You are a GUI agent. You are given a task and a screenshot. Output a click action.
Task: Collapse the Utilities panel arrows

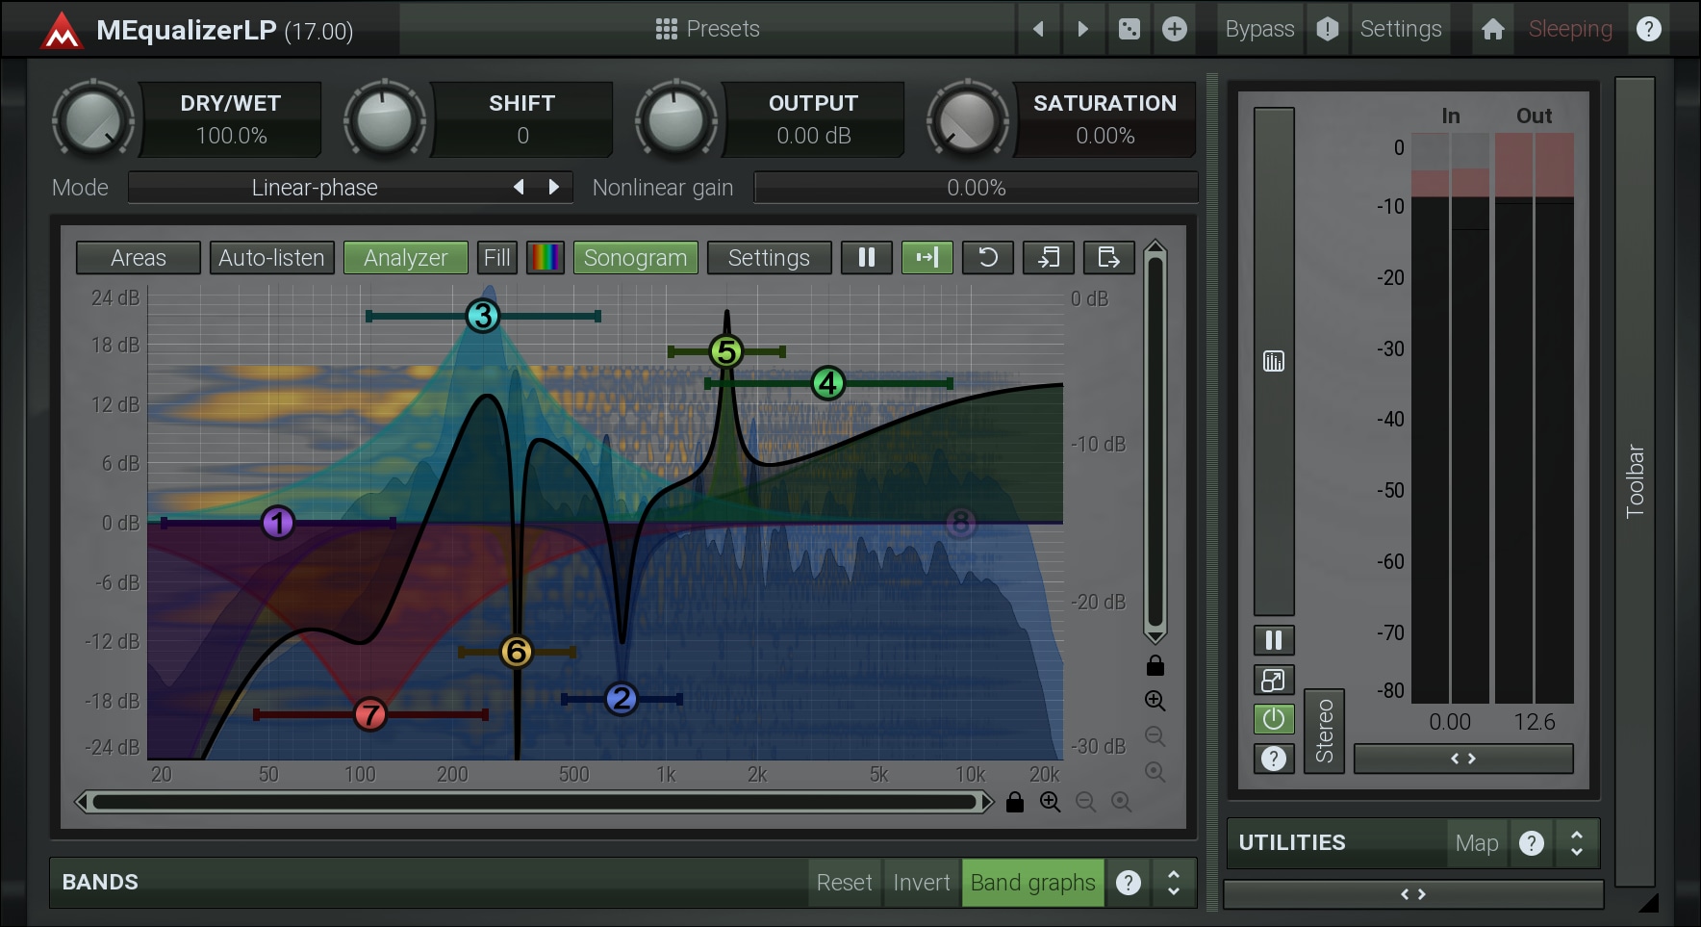click(1577, 843)
